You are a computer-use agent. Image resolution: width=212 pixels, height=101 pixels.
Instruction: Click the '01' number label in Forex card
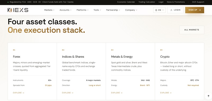coord(14,50)
